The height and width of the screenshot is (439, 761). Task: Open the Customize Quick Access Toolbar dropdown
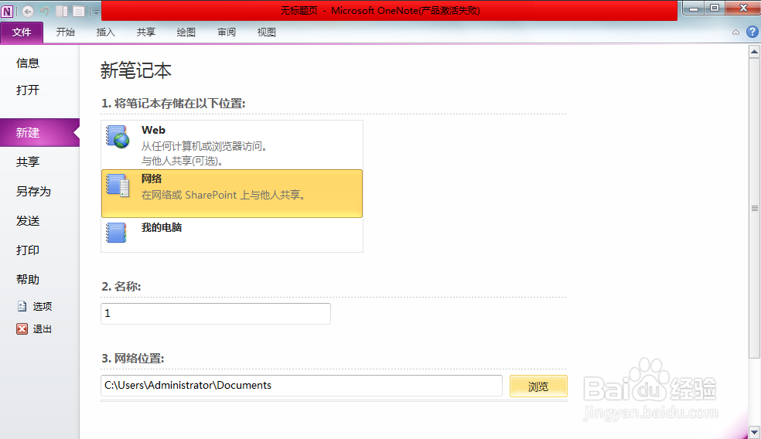96,11
